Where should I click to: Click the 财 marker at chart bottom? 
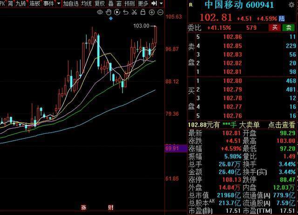click(x=111, y=208)
